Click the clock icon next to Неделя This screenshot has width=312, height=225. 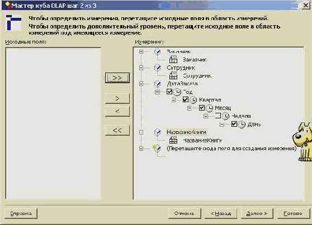click(225, 116)
